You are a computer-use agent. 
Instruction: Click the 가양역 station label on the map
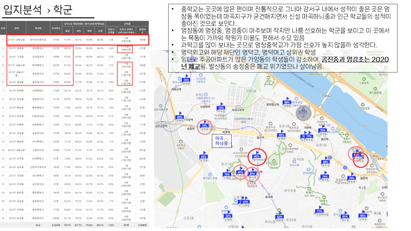pos(307,128)
